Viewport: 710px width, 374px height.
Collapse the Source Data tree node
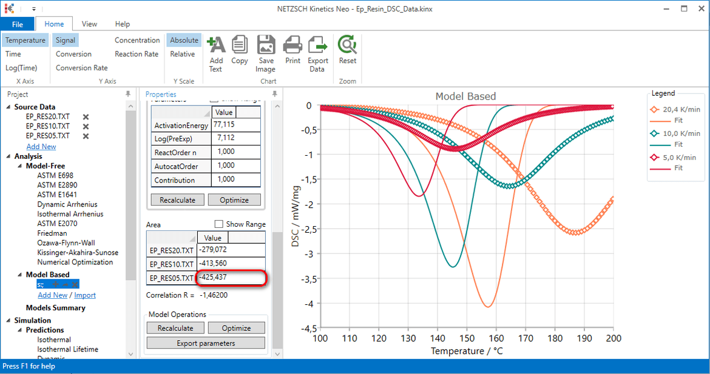pyautogui.click(x=8, y=107)
